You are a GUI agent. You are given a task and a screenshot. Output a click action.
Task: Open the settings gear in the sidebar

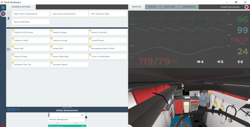tap(3, 7)
